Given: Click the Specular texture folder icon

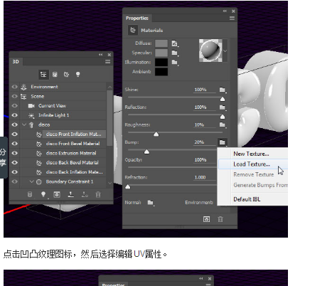Looking at the screenshot, I should pos(175,53).
